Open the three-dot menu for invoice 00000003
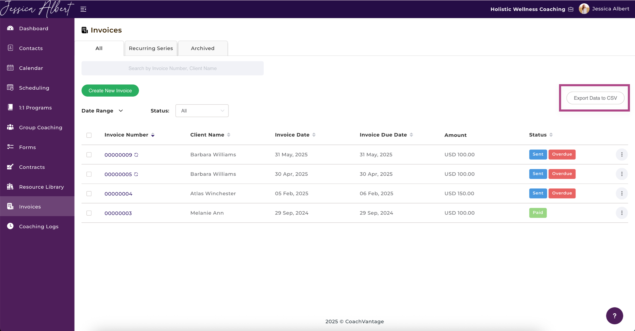The image size is (635, 331). (622, 213)
